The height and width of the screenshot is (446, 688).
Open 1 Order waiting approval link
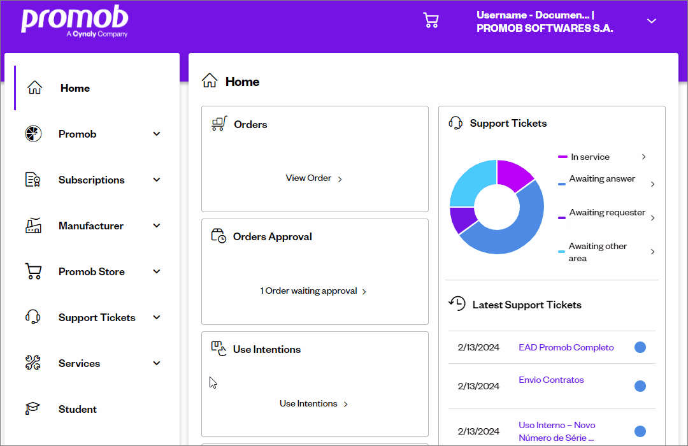click(x=313, y=291)
